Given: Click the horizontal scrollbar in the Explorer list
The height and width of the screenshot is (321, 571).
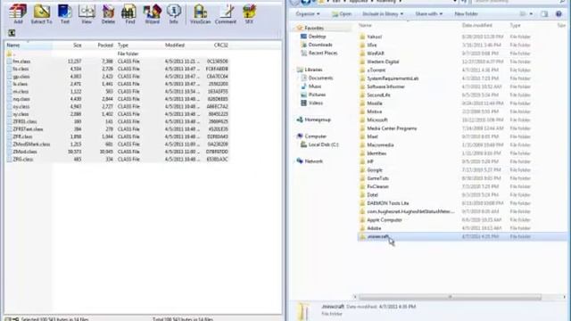Looking at the screenshot, I should point(450,297).
